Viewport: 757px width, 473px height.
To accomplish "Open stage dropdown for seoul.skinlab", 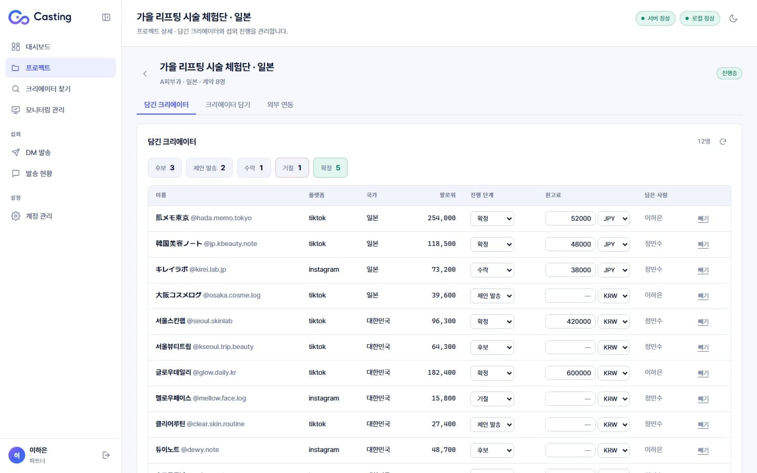I will click(492, 322).
